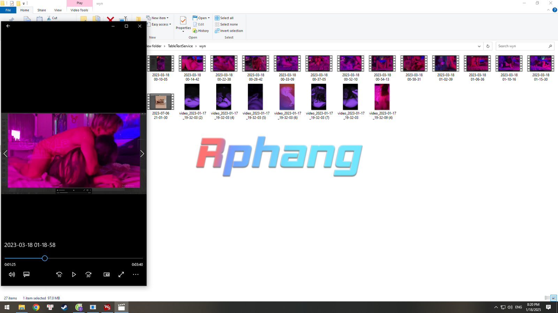Show previous item with left arrow in player

(6, 154)
